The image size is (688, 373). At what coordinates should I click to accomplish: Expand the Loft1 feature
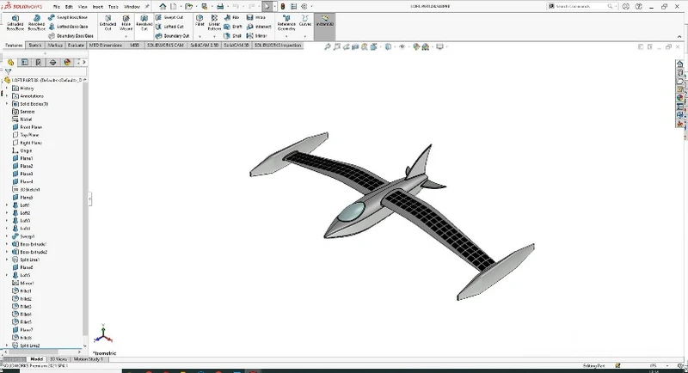coord(7,205)
